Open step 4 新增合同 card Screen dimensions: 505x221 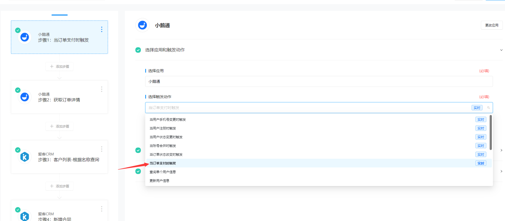tap(59, 211)
